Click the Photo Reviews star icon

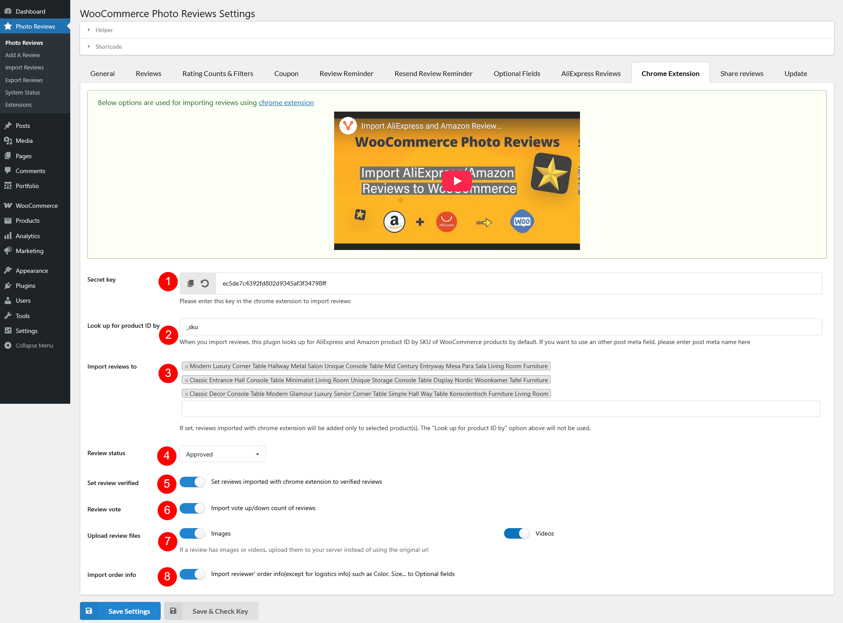coord(8,26)
